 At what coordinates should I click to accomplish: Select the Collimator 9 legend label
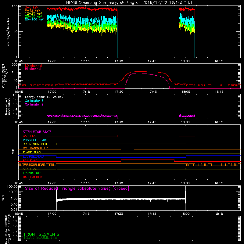coord(34,104)
